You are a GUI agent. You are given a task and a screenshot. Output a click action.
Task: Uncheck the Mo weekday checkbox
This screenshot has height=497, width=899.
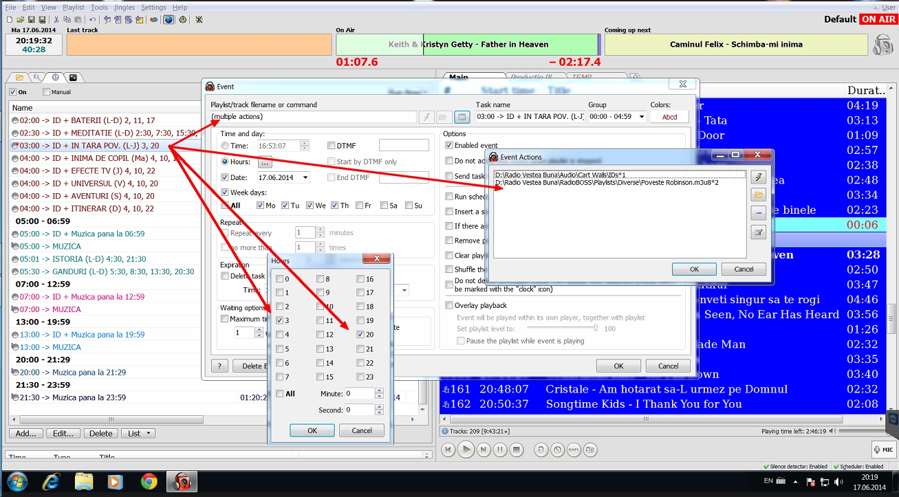tap(260, 206)
